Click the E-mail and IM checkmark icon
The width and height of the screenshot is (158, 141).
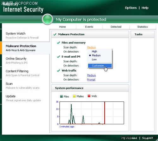[58, 57]
